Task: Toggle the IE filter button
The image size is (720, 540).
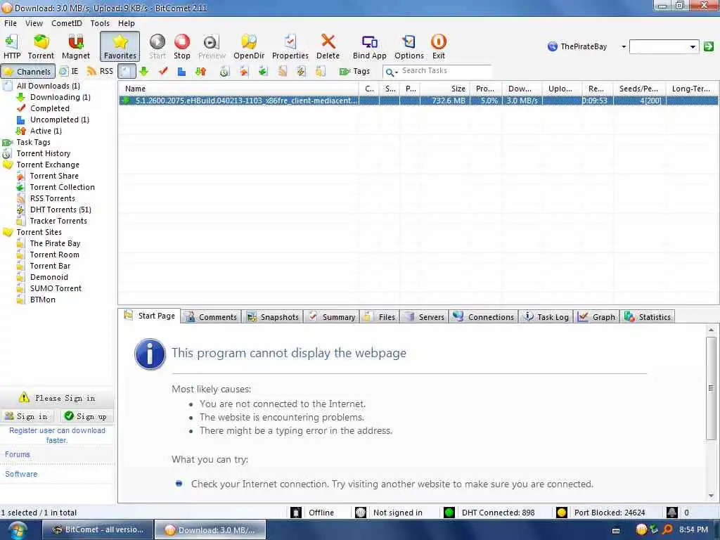Action: click(70, 71)
